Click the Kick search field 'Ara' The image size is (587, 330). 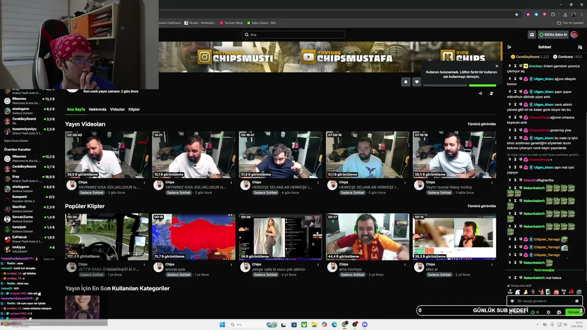tap(293, 34)
